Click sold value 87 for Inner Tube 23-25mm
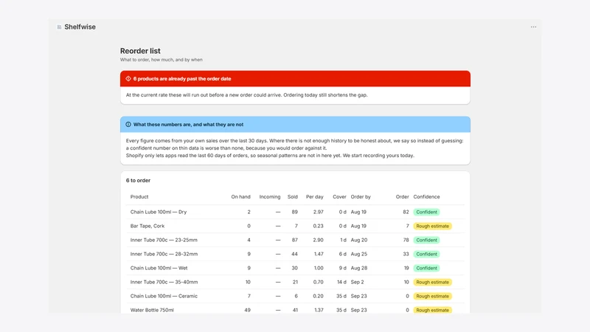The image size is (590, 332). (x=294, y=240)
